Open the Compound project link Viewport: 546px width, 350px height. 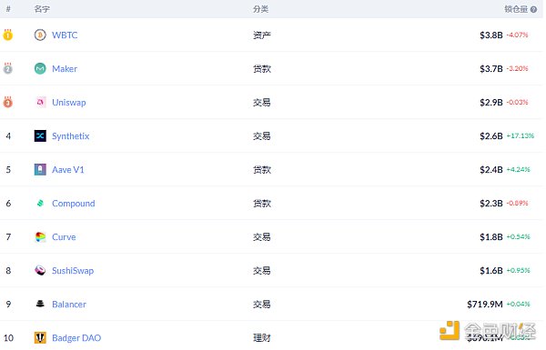(x=74, y=203)
